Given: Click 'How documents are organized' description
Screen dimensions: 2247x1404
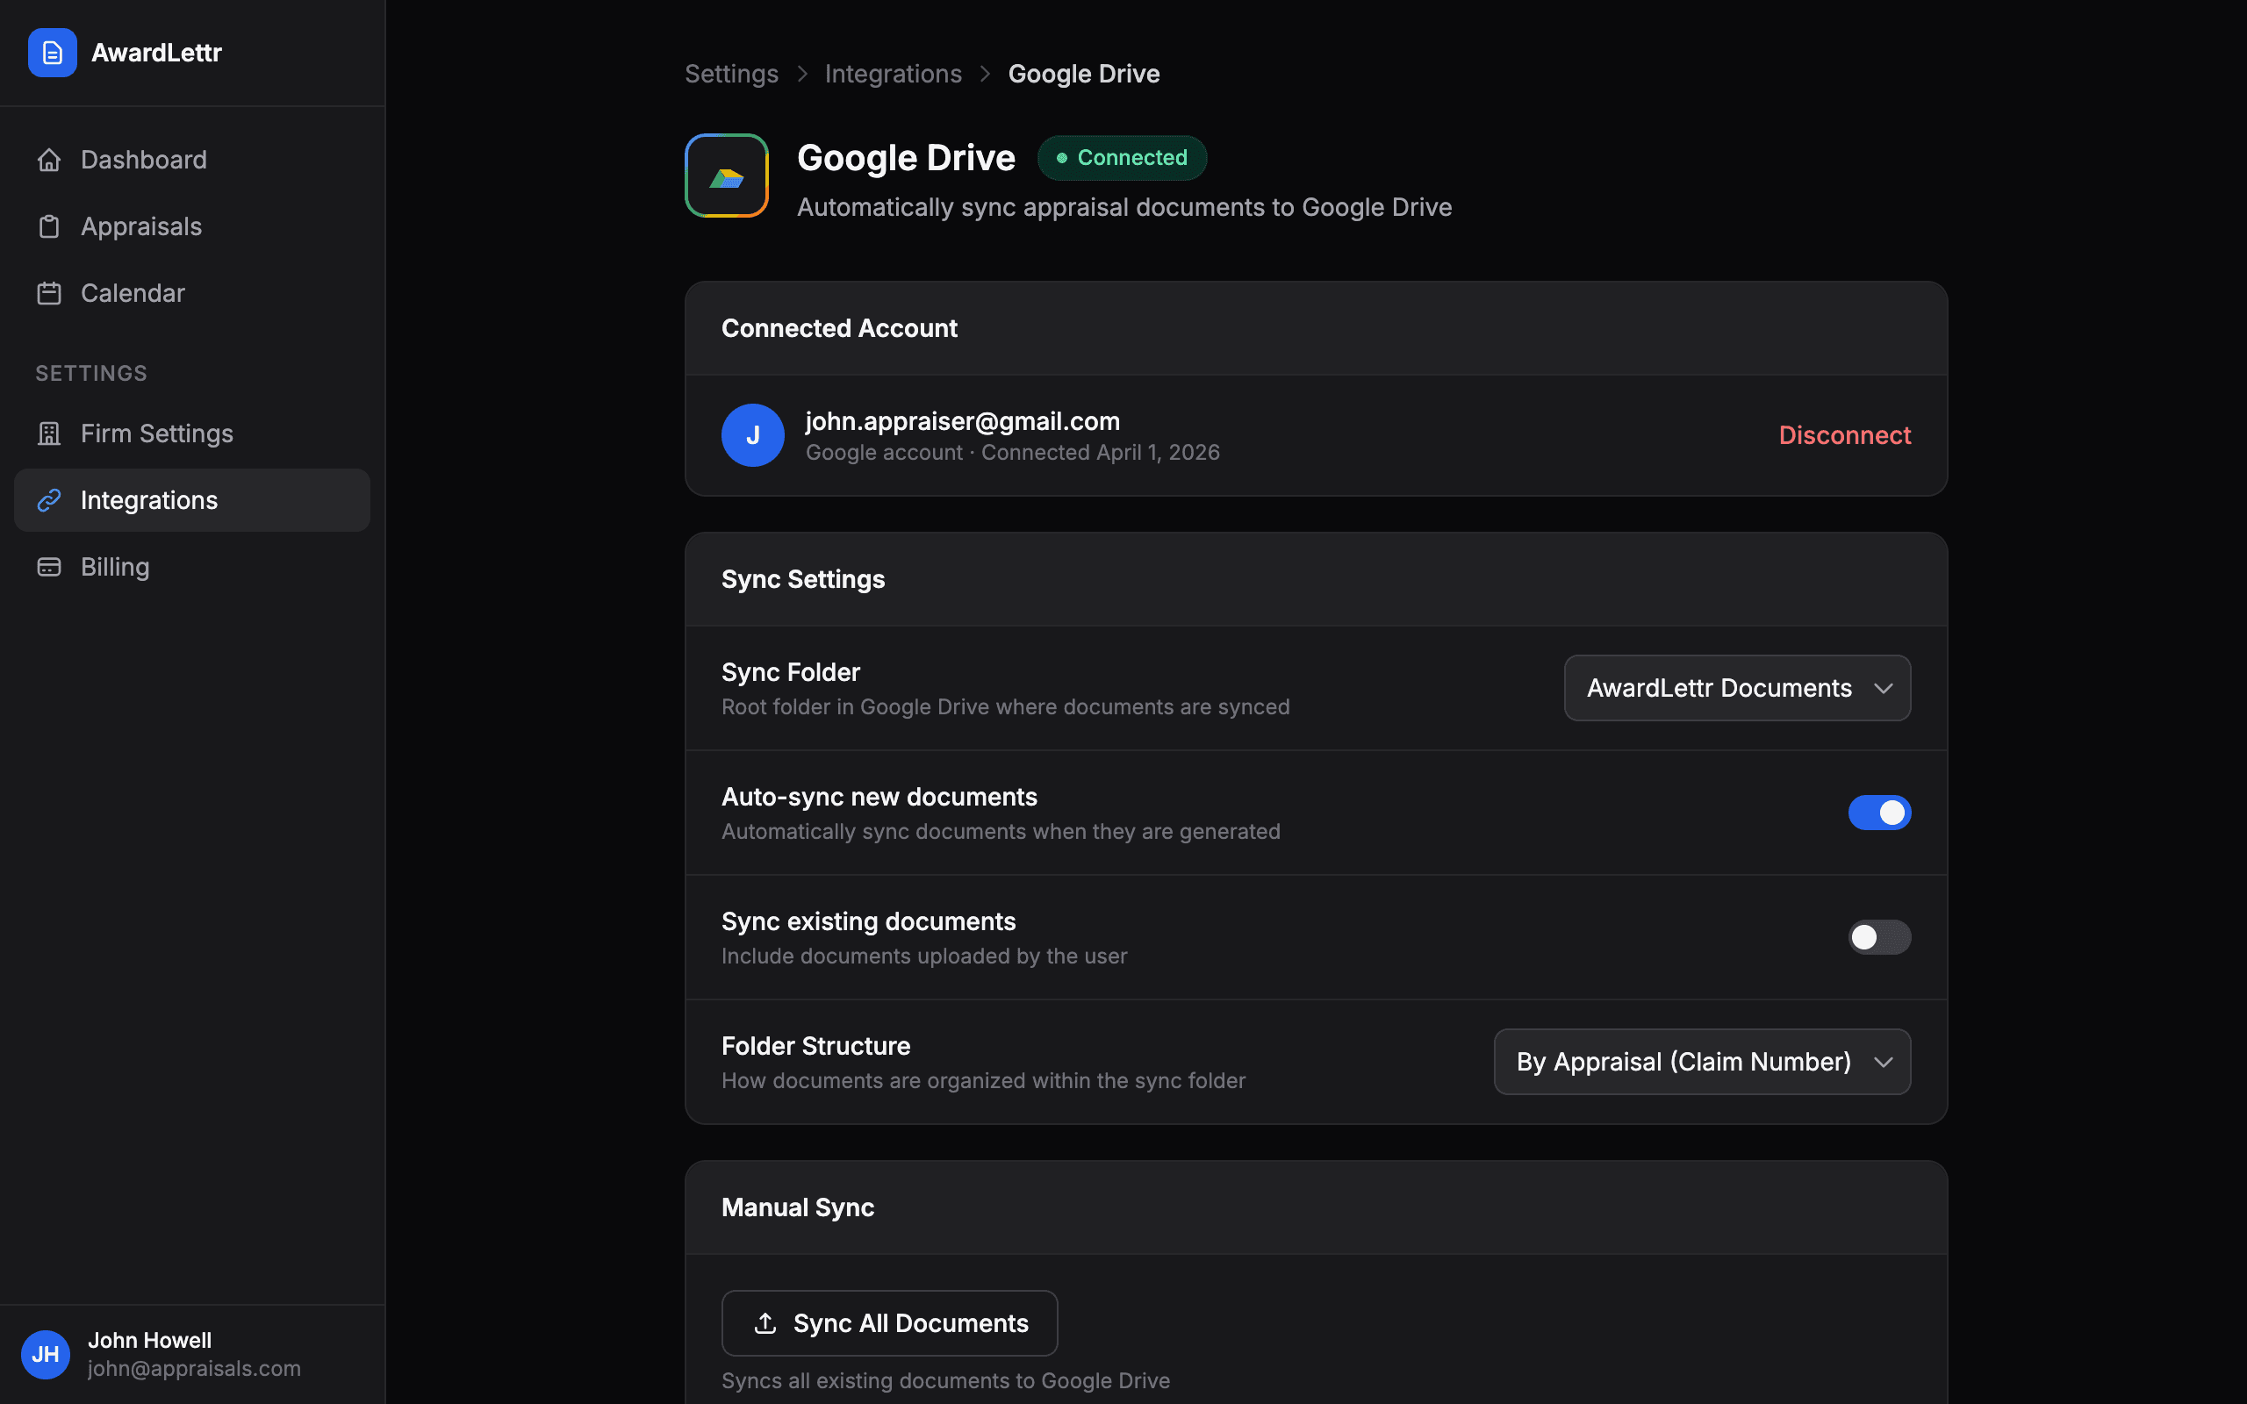Looking at the screenshot, I should coord(983,1081).
